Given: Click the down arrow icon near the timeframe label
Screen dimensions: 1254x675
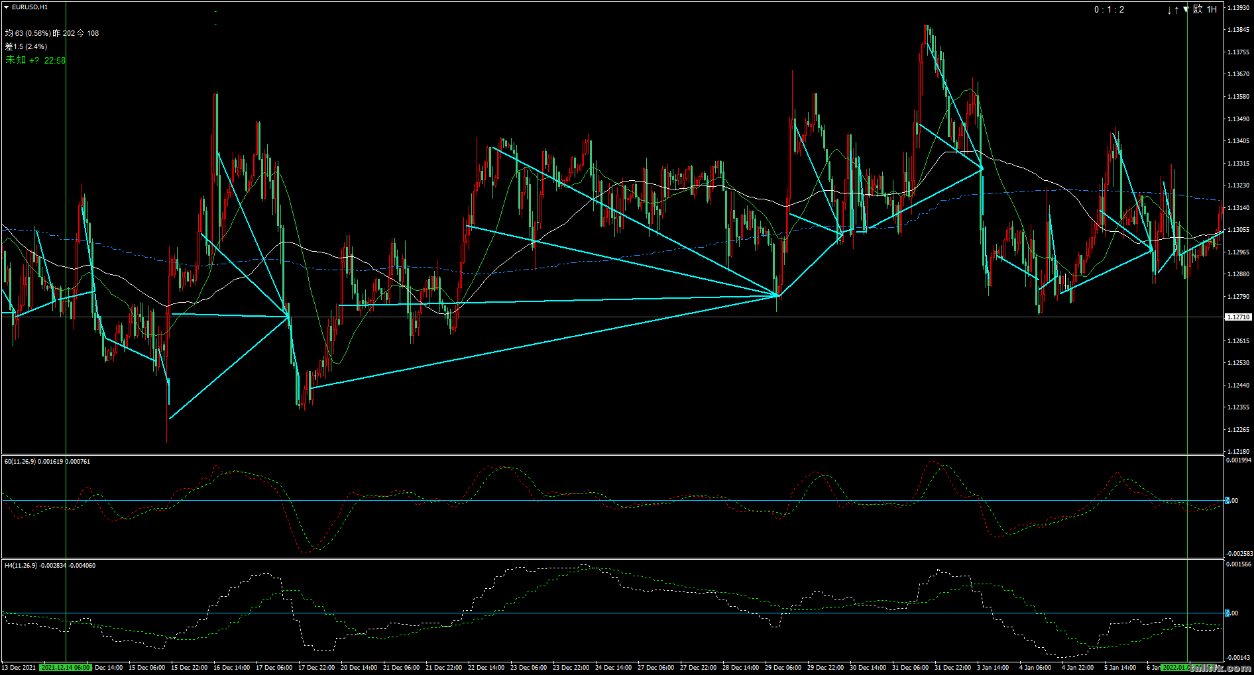Looking at the screenshot, I should (1169, 10).
